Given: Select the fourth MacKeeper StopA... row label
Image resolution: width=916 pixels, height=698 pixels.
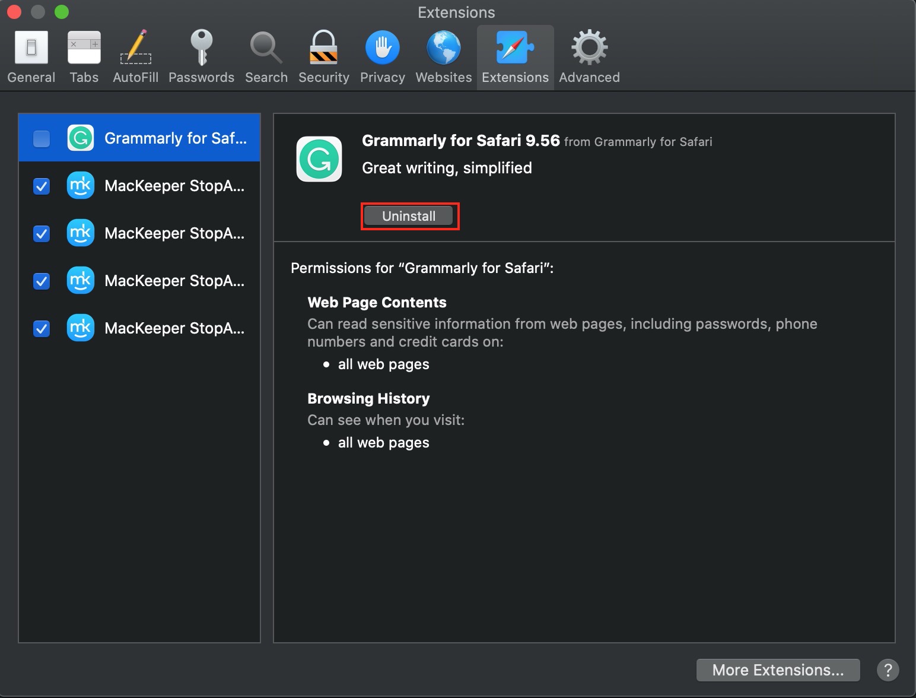Looking at the screenshot, I should [x=174, y=328].
